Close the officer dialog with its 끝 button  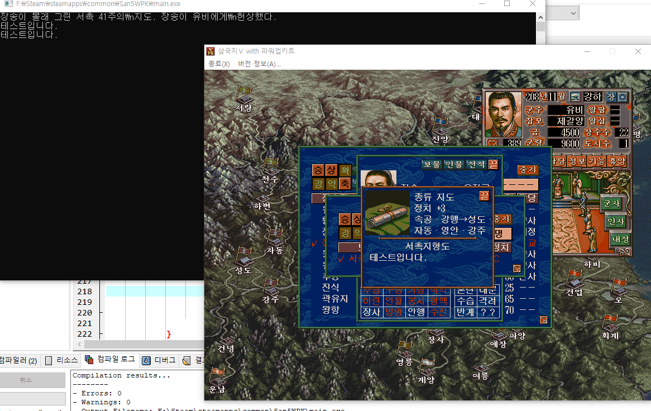[493, 164]
